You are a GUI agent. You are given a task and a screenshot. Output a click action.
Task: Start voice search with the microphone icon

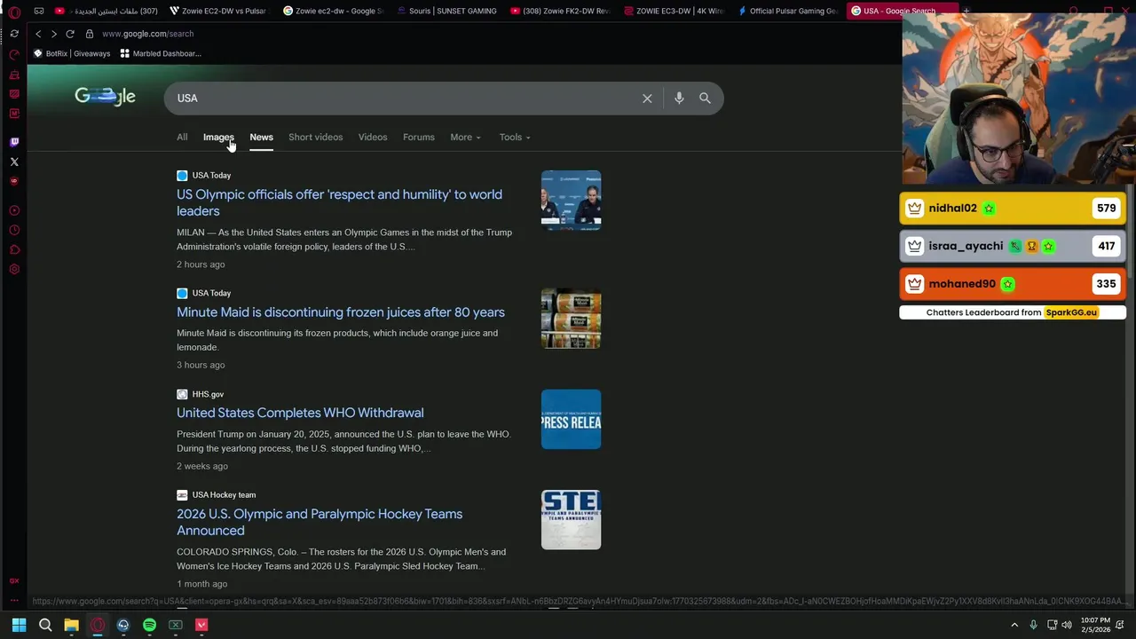679,99
